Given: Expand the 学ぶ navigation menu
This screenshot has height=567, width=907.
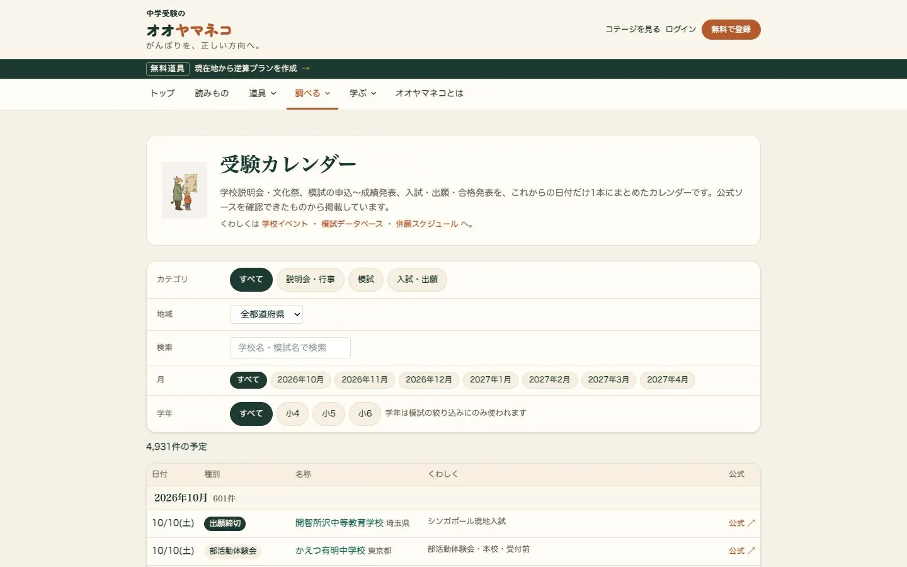Looking at the screenshot, I should point(363,93).
